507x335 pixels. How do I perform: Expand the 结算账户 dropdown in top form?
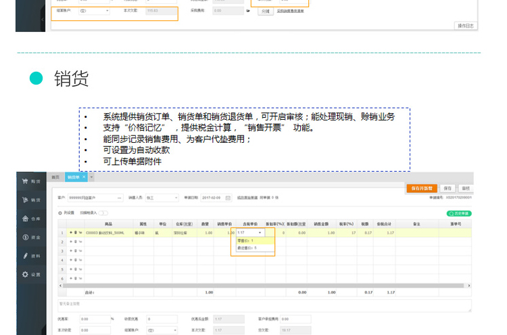pos(107,11)
